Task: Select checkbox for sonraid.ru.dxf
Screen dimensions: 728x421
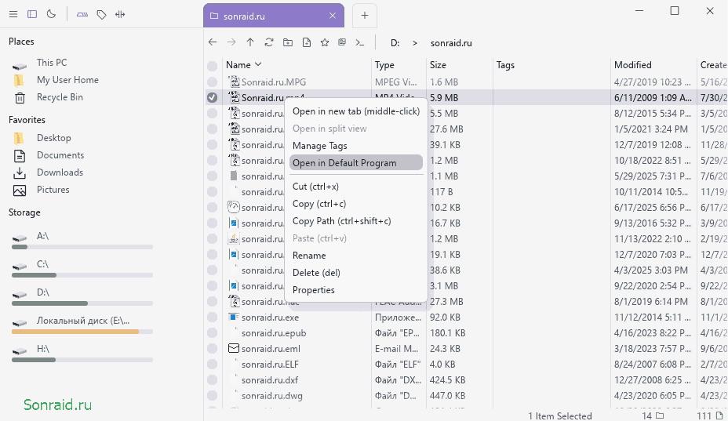Action: point(212,380)
